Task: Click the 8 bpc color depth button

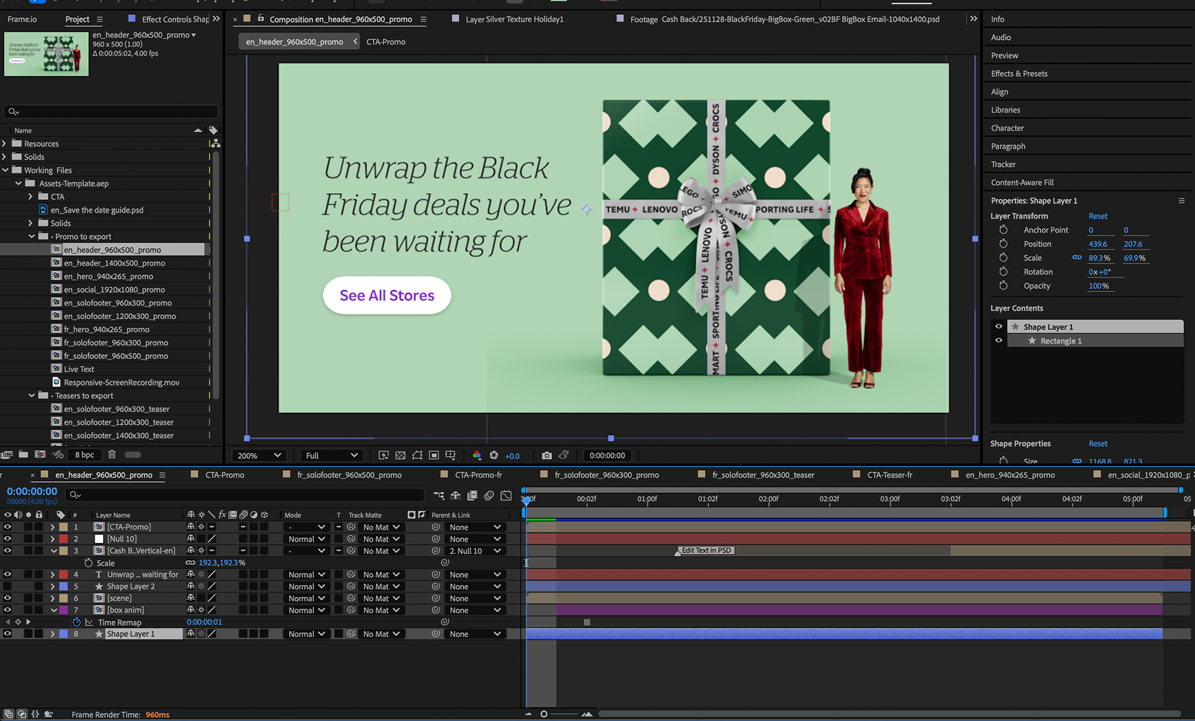Action: pos(84,455)
